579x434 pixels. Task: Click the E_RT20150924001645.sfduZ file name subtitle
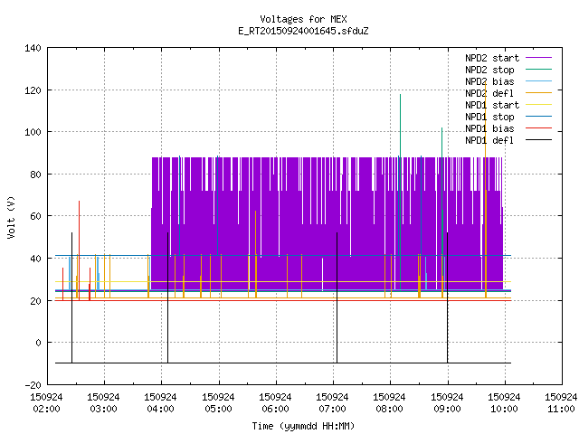pyautogui.click(x=303, y=31)
